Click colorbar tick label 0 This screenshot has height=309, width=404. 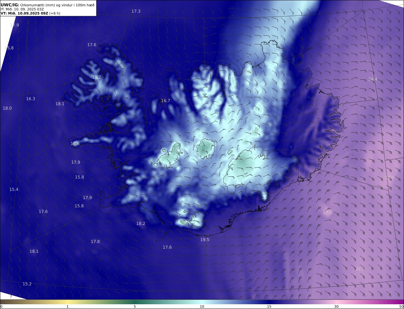(1, 306)
